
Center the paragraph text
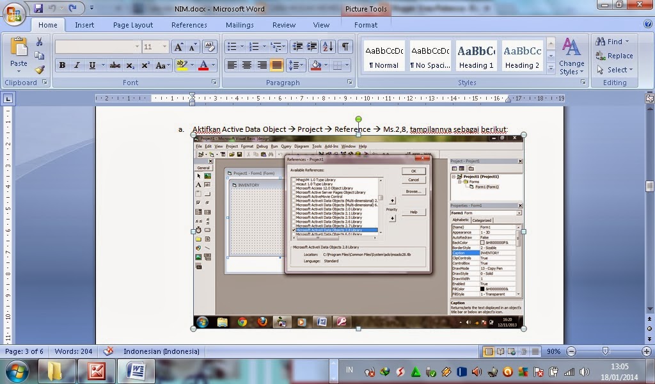pos(247,65)
